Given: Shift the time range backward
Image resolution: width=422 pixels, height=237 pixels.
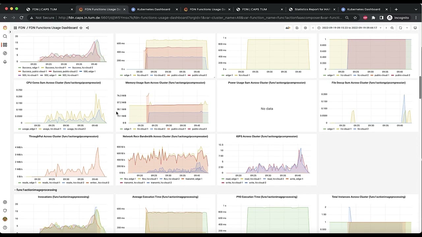Looking at the screenshot, I should click(313, 28).
